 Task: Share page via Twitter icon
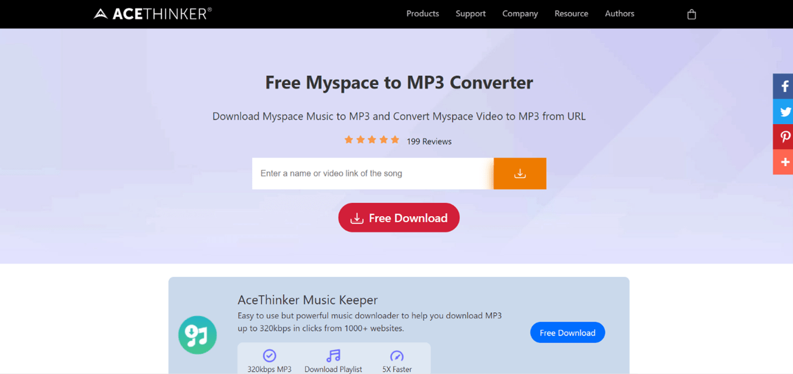coord(784,112)
